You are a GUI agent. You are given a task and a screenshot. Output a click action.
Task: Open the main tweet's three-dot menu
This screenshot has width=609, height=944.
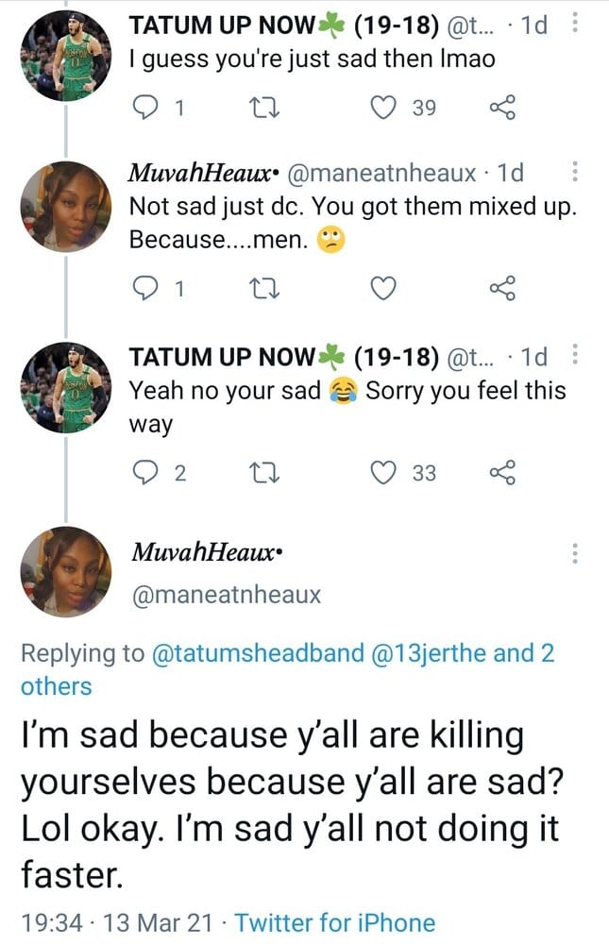[575, 553]
